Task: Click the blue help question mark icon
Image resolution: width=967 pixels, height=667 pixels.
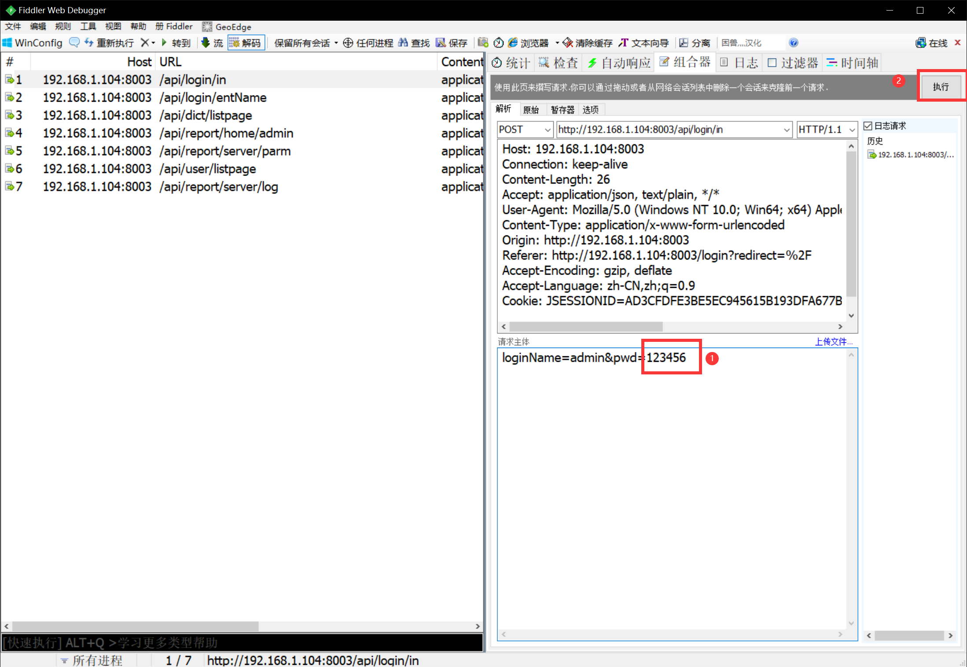Action: pos(793,42)
